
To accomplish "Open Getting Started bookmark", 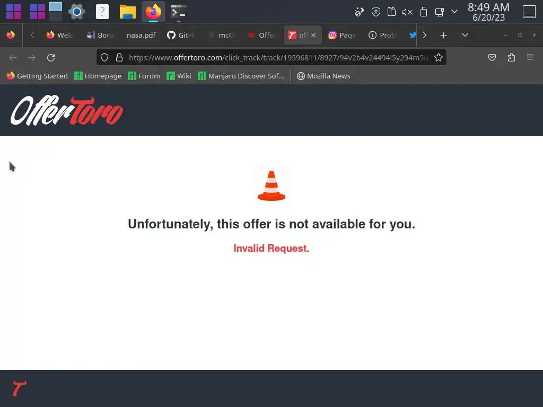I will coord(37,76).
